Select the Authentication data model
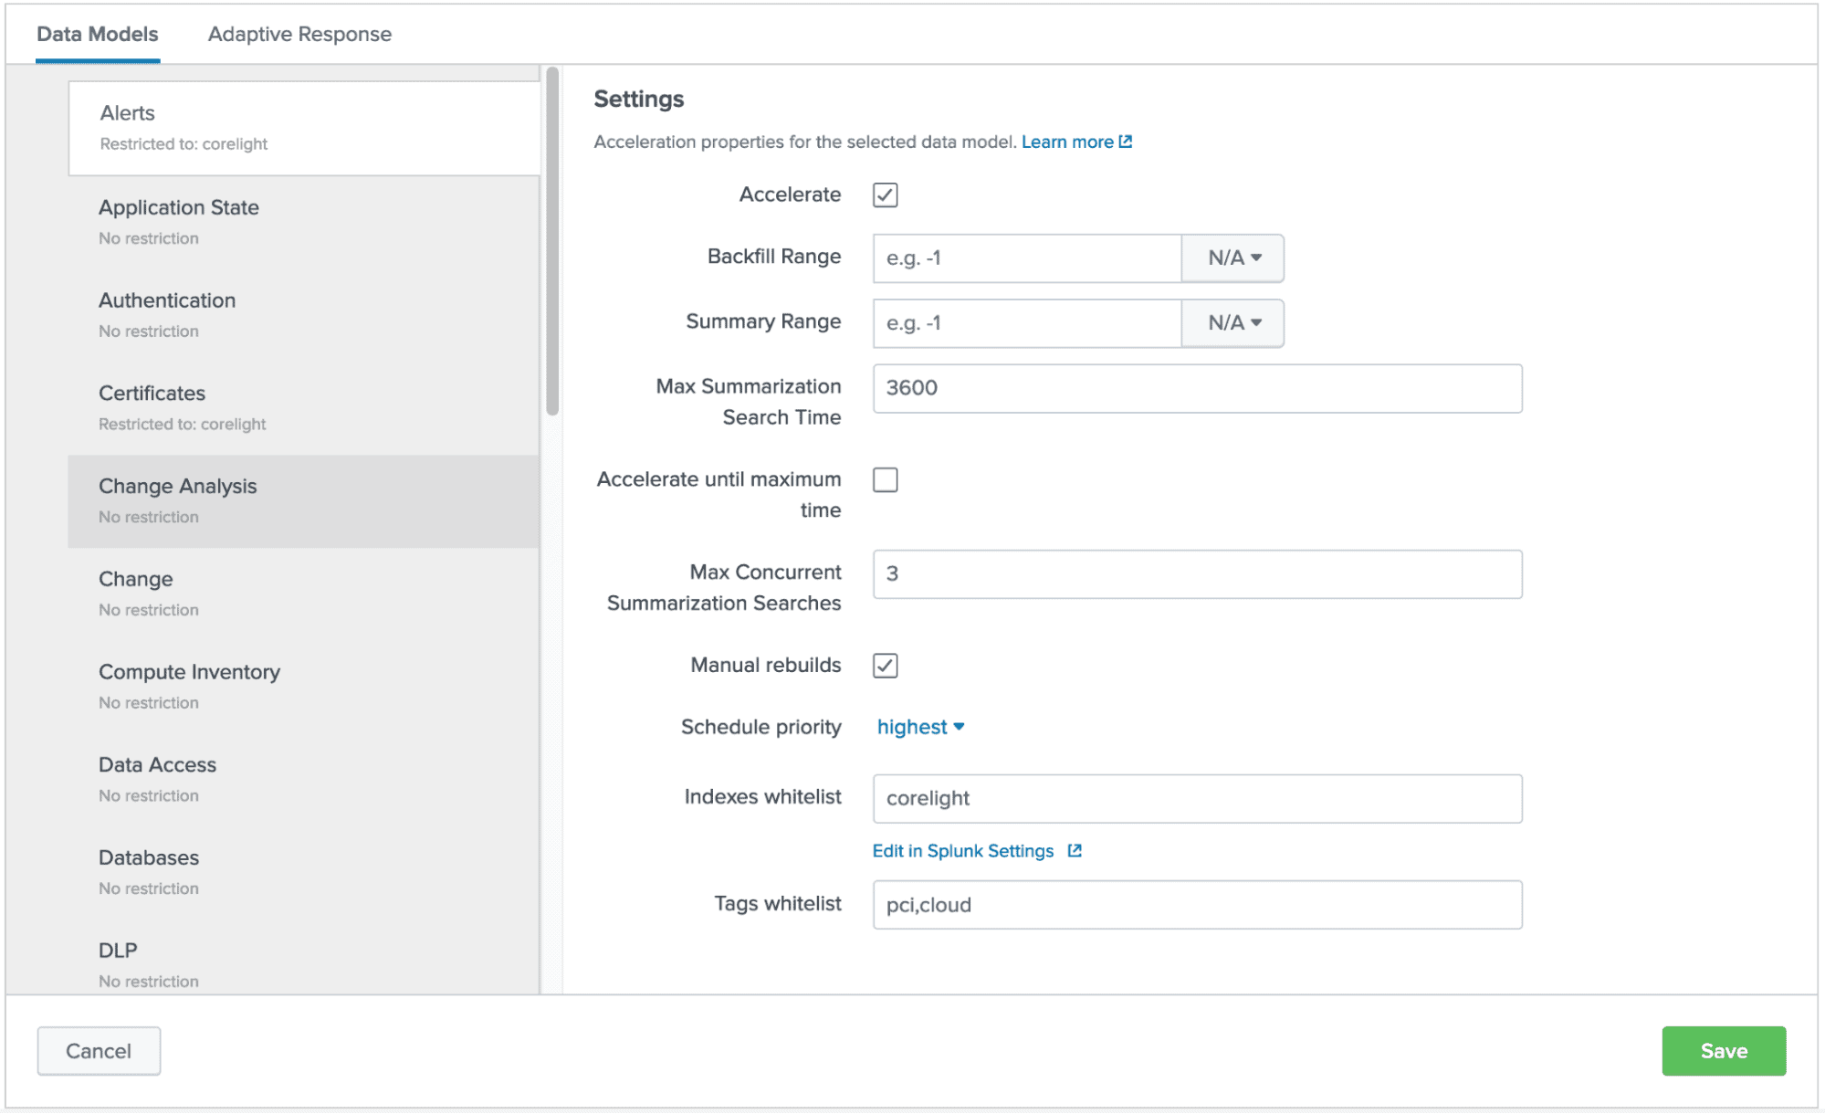The image size is (1825, 1114). [167, 300]
